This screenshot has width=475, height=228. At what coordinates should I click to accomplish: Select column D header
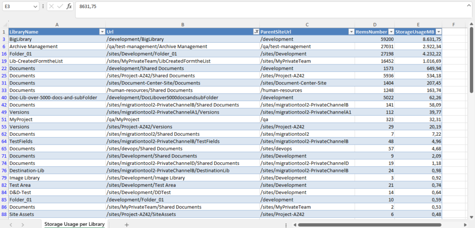tap(375, 25)
